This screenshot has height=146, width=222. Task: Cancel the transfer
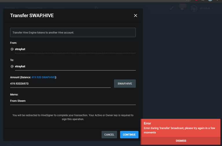109,135
